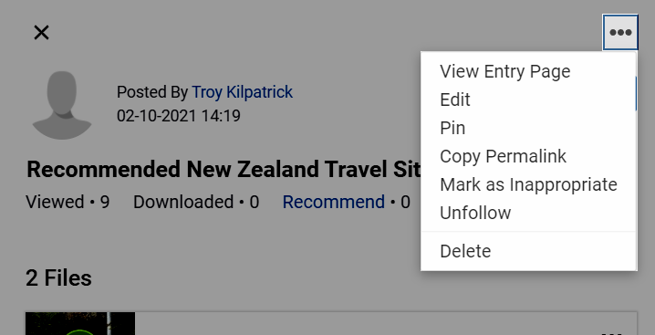Delete the entry from the menu
The width and height of the screenshot is (655, 335).
(x=528, y=251)
